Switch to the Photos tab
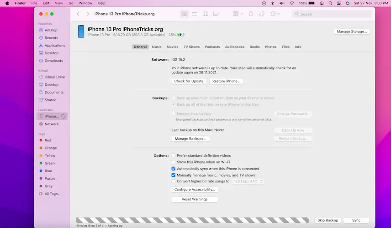The width and height of the screenshot is (391, 228). pos(270,47)
